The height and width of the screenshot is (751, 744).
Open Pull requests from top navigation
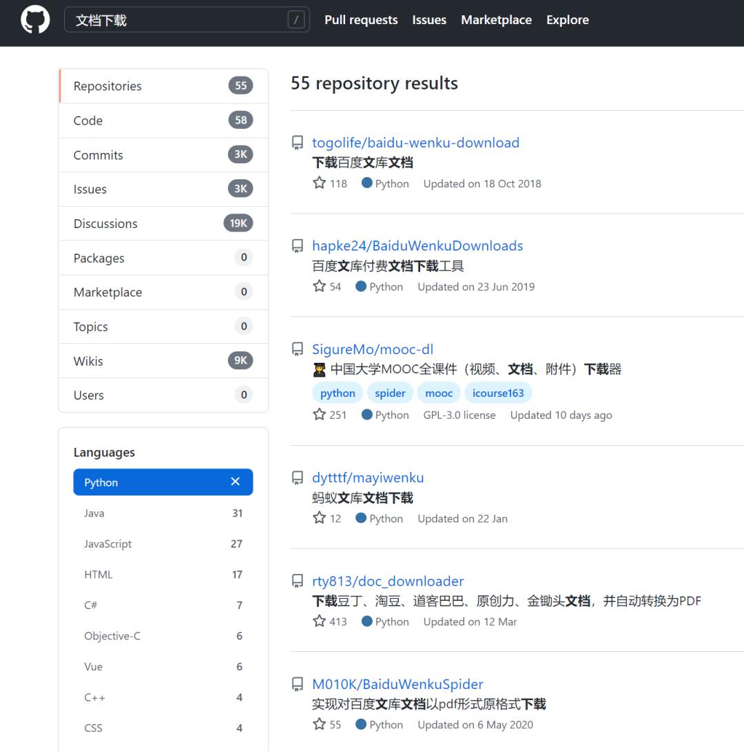point(360,20)
